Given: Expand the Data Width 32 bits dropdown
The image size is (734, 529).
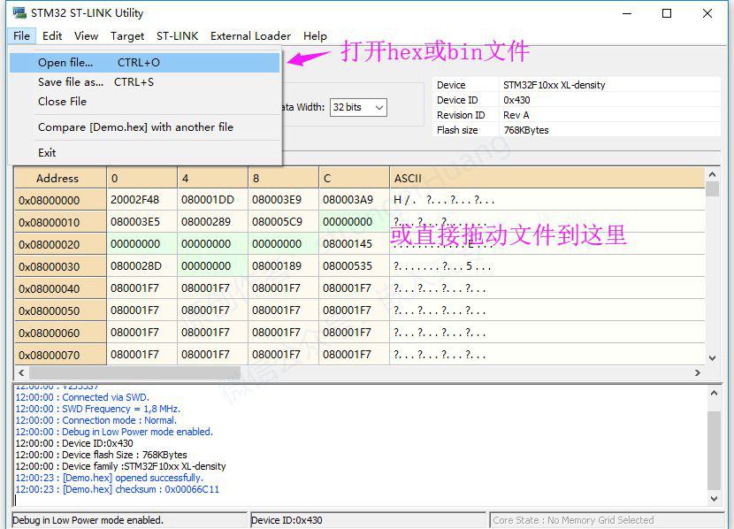Looking at the screenshot, I should coord(358,107).
